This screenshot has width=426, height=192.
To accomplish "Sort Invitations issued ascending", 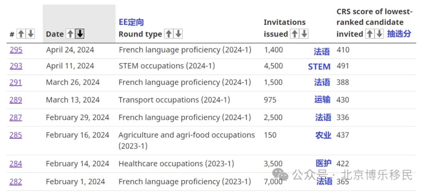I will point(295,34).
